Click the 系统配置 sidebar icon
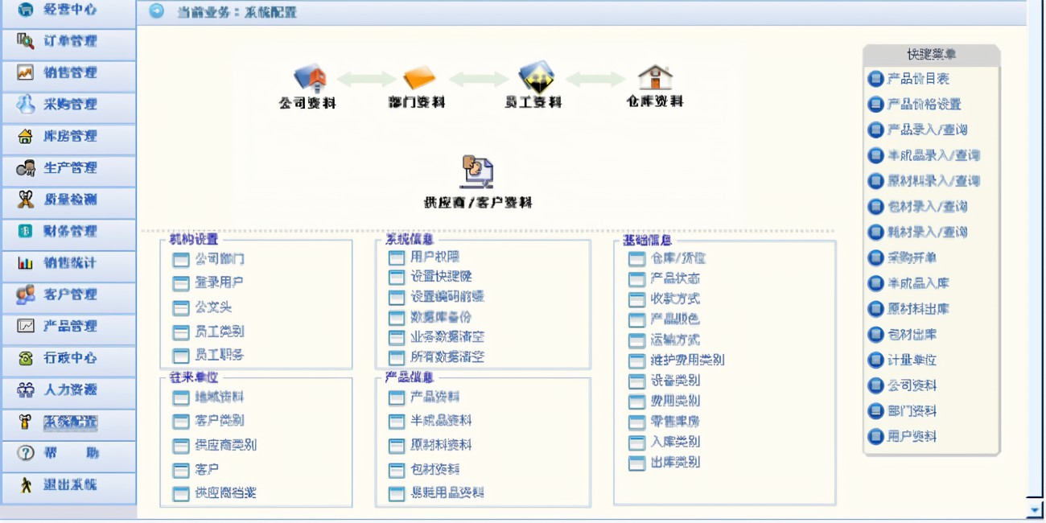 [x=26, y=421]
